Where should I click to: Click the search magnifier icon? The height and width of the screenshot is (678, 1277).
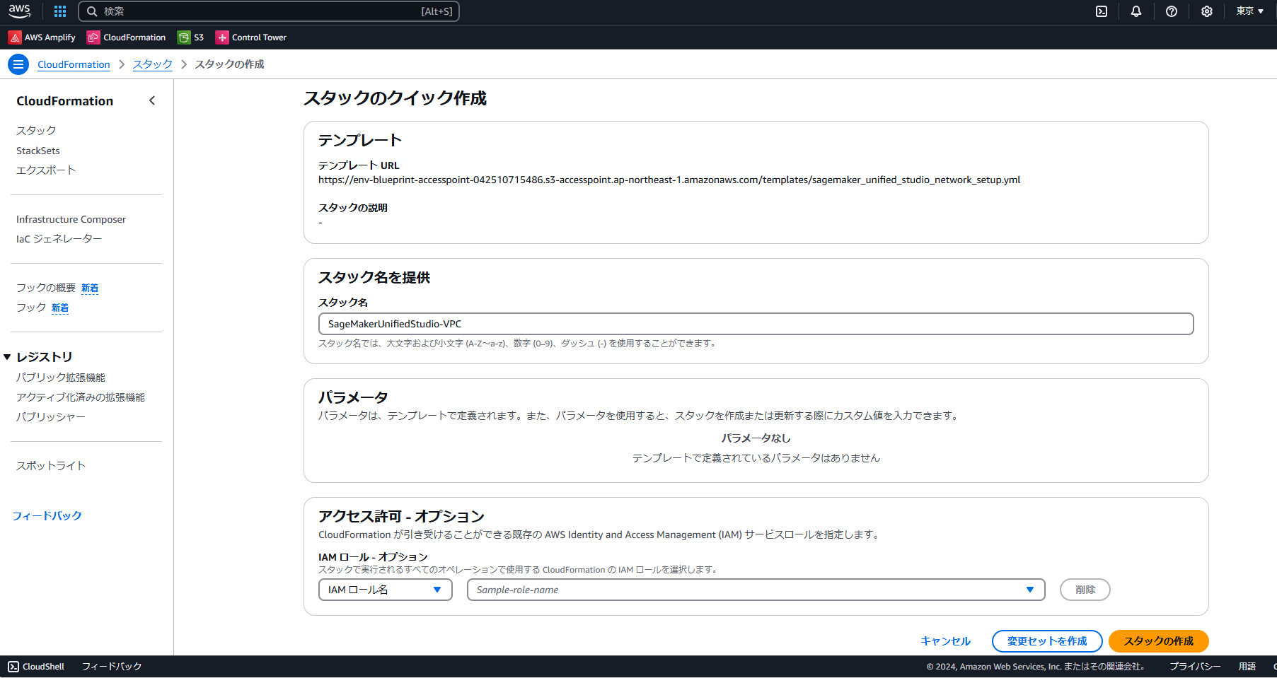tap(92, 11)
